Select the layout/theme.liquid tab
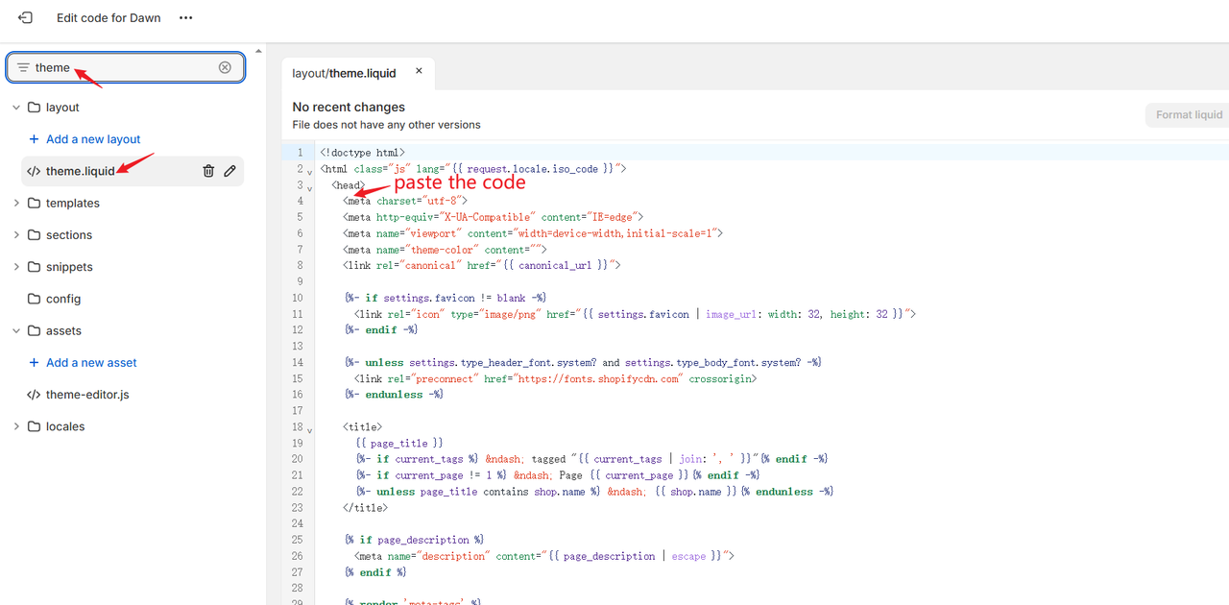This screenshot has width=1229, height=605. click(x=344, y=73)
